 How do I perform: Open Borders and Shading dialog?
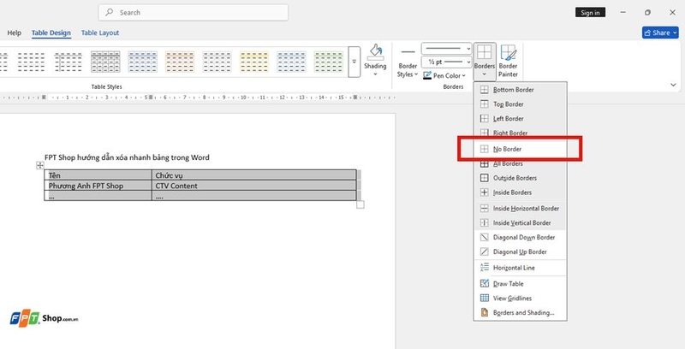click(520, 312)
